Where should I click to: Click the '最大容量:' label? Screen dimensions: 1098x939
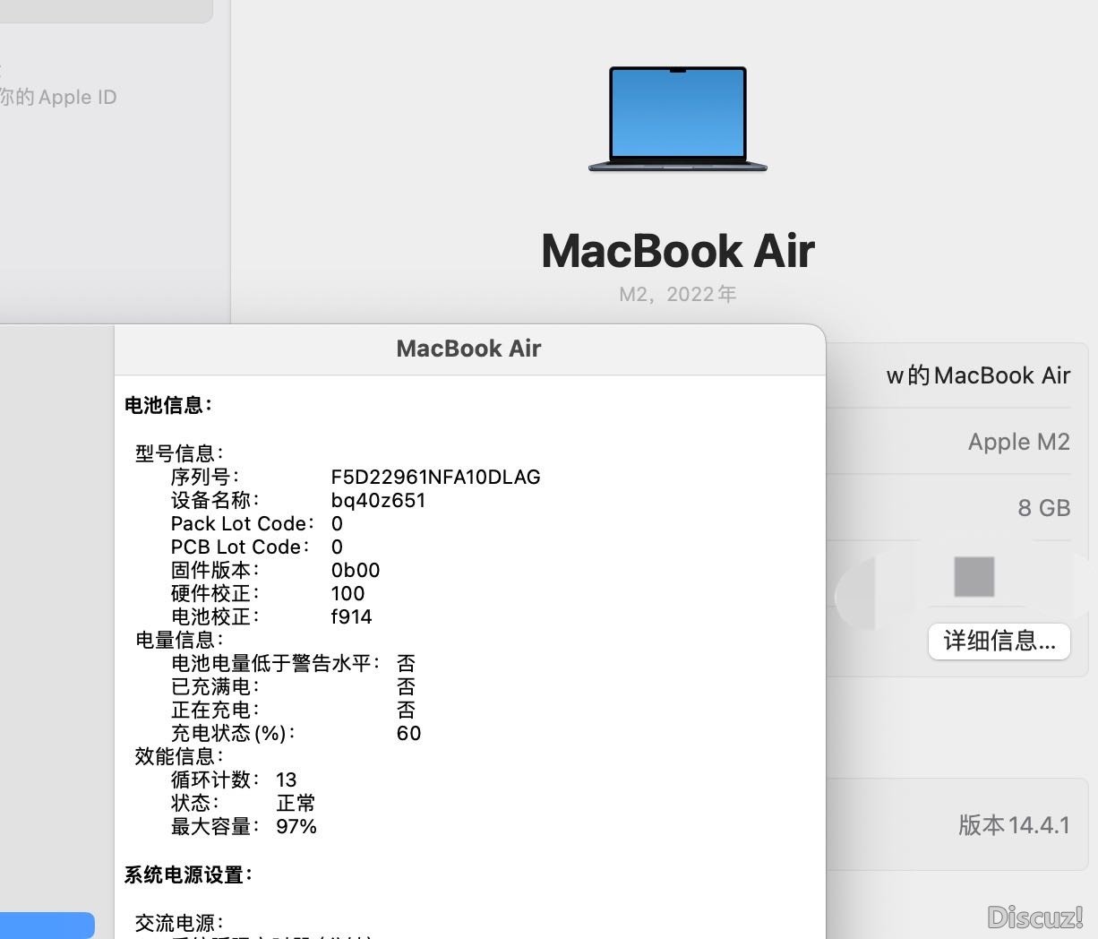pyautogui.click(x=216, y=826)
